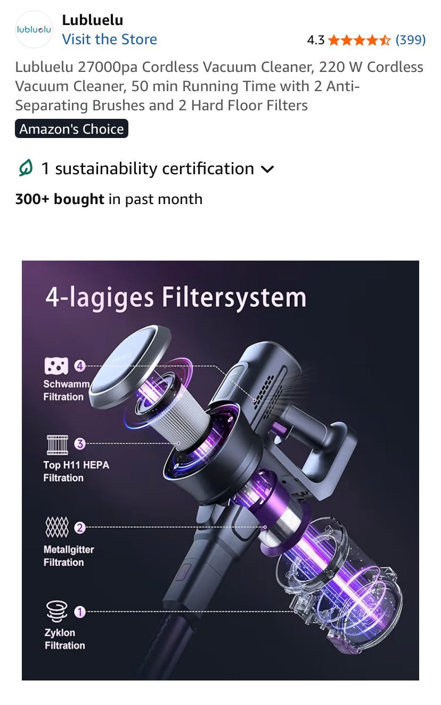Click the number 3 callout marker

click(x=80, y=443)
